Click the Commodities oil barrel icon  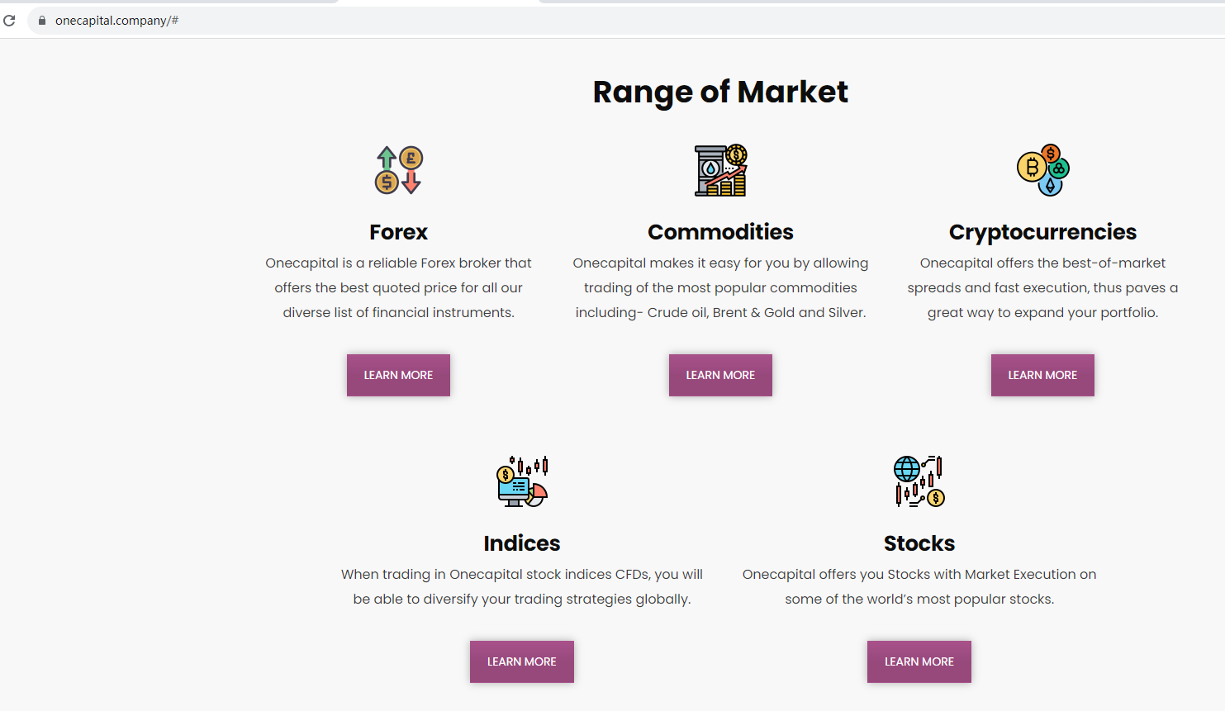pos(720,170)
